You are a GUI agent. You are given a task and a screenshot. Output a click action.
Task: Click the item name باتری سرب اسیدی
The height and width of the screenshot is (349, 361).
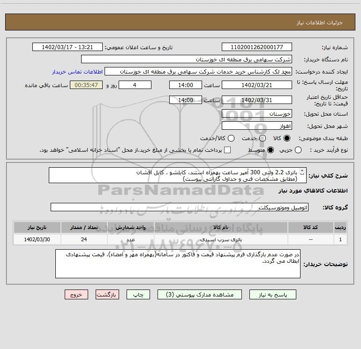(x=221, y=239)
